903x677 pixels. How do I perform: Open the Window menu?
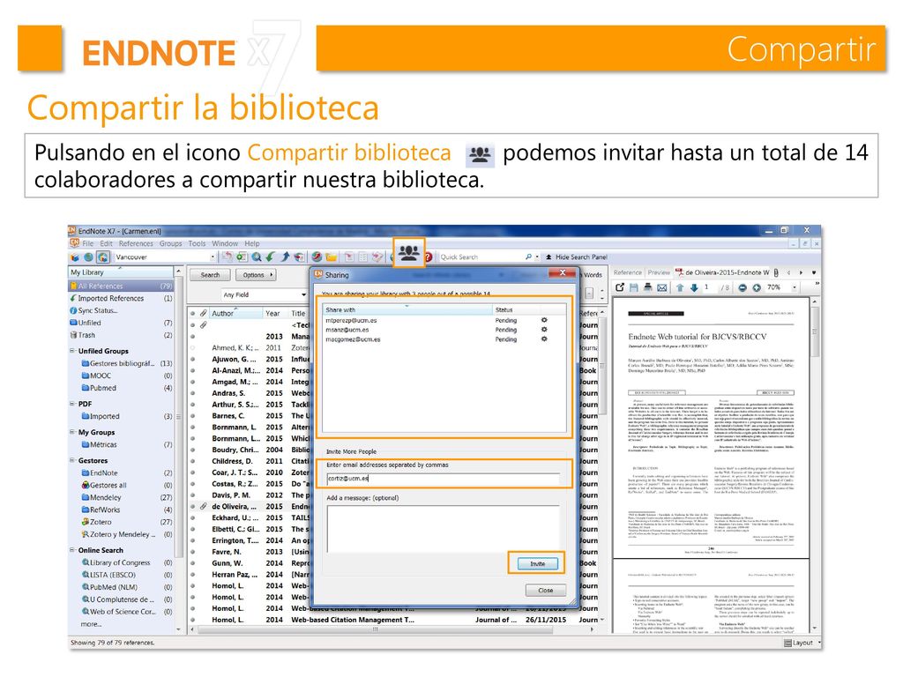225,243
